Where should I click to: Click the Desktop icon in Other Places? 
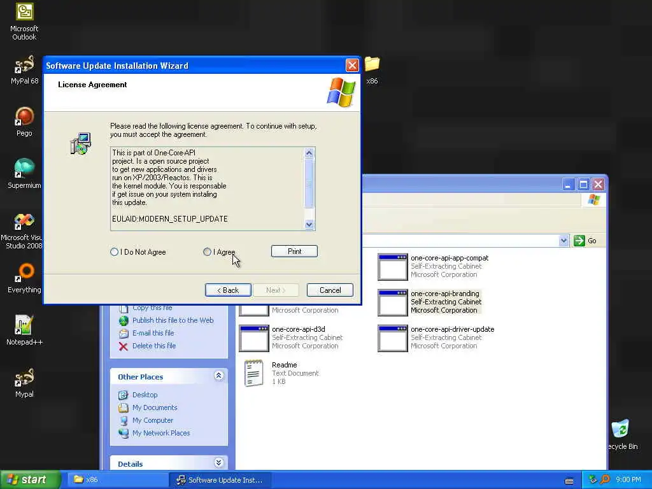coord(124,395)
